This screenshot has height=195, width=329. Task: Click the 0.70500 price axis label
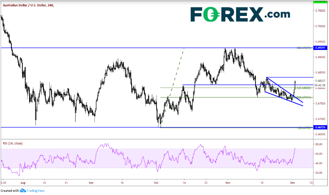320,11
